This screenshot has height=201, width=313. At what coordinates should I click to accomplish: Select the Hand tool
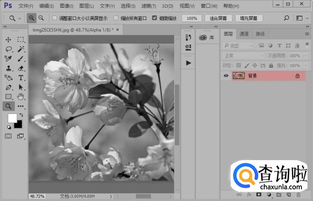[x=21, y=97]
